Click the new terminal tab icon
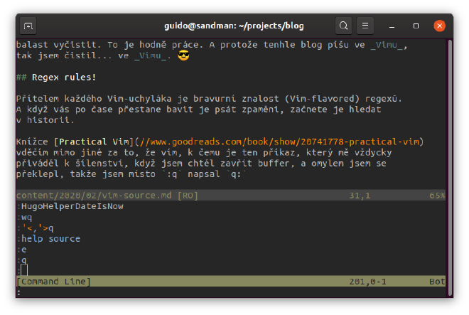 pos(29,26)
